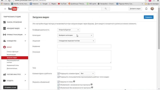160x90 pixels.
Task: Click the Теги input field
Action: tap(84, 68)
